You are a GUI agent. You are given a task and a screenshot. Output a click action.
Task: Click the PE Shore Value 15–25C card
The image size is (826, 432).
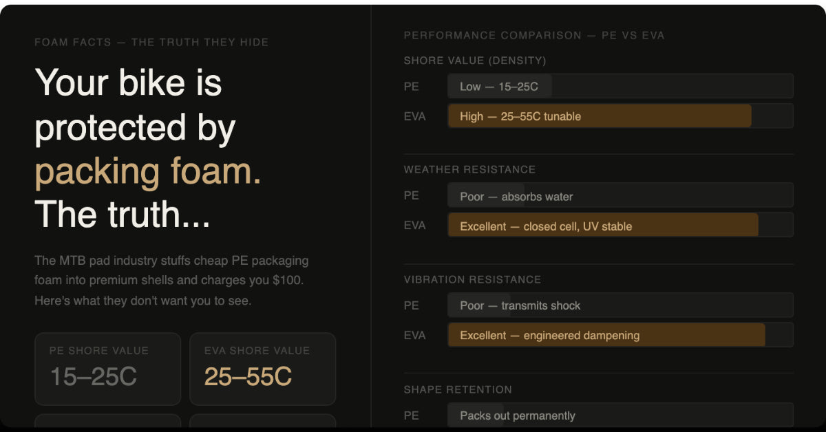click(x=107, y=369)
